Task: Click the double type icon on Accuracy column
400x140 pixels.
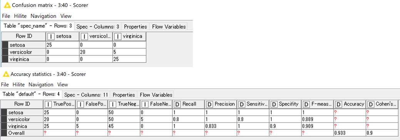Action: [338, 104]
